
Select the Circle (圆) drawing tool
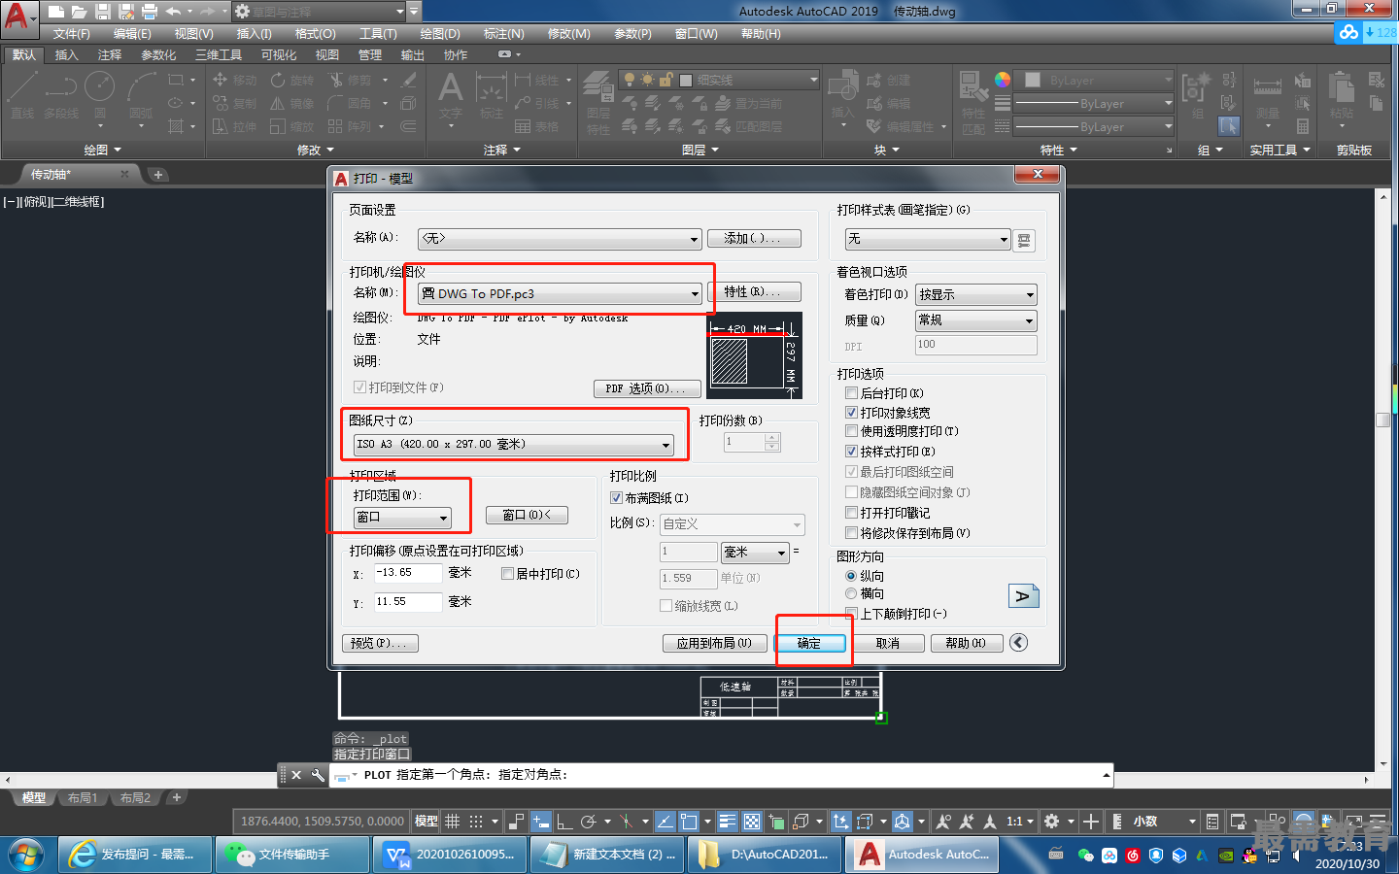[99, 95]
